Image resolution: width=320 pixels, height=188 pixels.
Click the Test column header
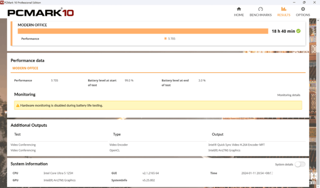click(17, 134)
